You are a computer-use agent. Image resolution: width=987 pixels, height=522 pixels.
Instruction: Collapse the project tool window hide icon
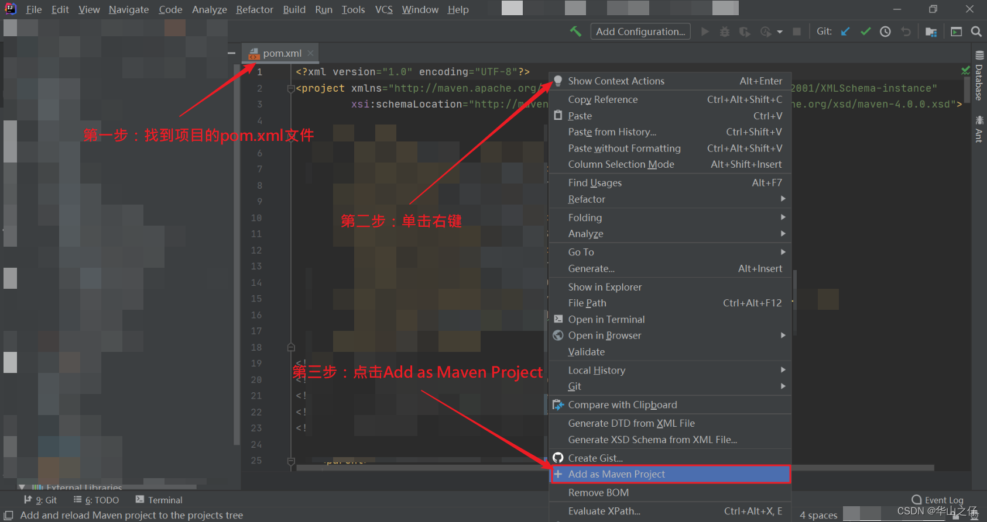click(232, 53)
